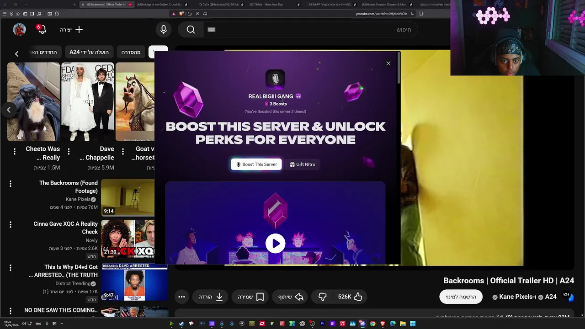This screenshot has height=329, width=585.
Task: Click The Backrooms (Found Footage) title
Action: [x=69, y=187]
